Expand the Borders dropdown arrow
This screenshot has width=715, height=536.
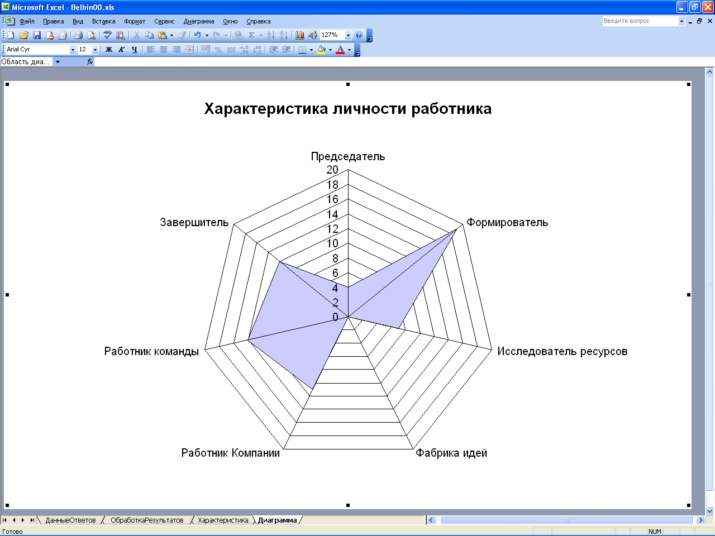pos(311,50)
